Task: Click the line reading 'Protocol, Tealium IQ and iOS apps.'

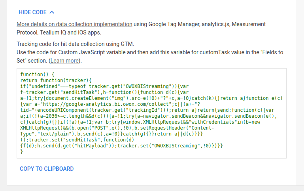Action: [59, 32]
